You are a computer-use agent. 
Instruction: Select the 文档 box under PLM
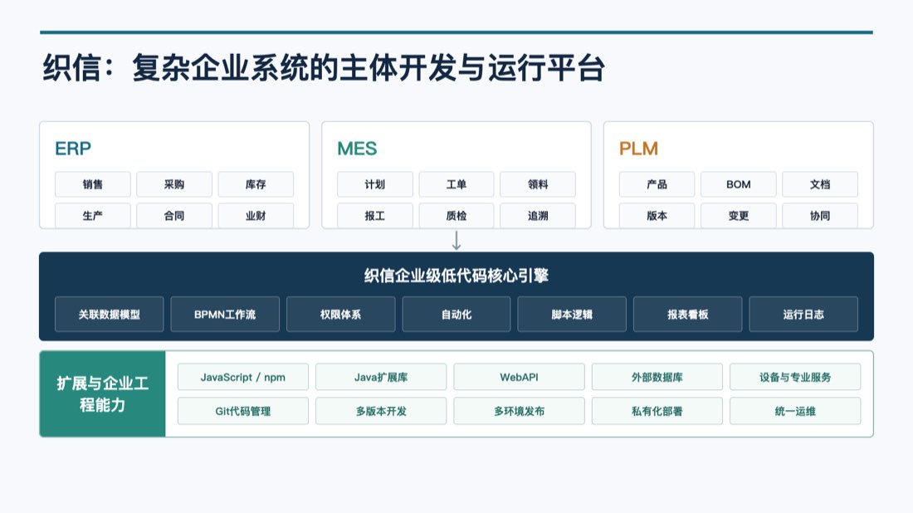tap(820, 184)
